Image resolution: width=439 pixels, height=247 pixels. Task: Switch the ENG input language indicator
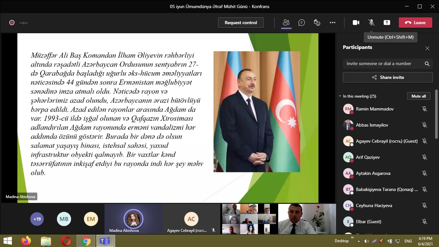point(408,241)
